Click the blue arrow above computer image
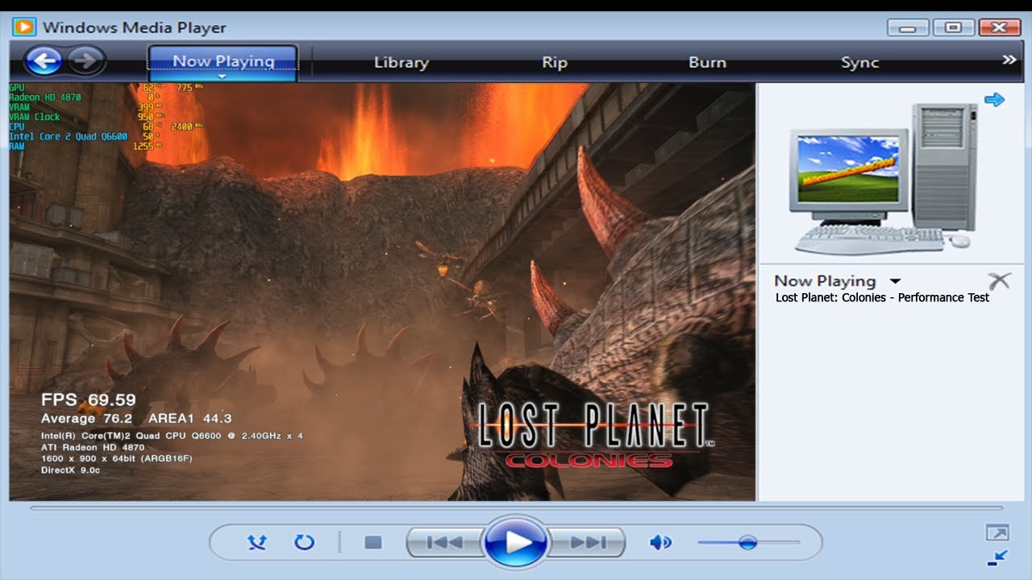1032x580 pixels. 994,100
